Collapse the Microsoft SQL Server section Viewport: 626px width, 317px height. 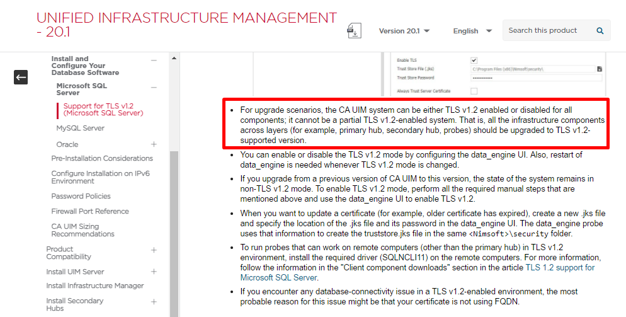click(x=154, y=88)
